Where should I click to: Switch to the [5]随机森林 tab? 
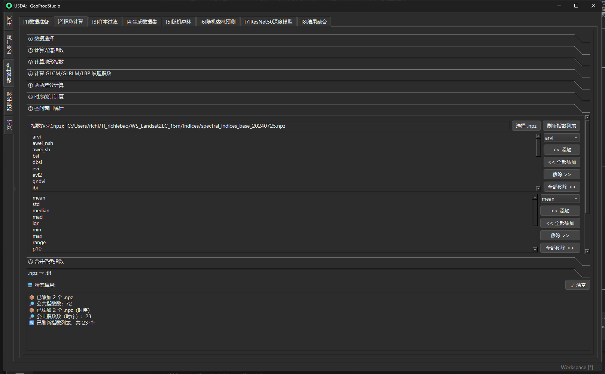pos(179,22)
